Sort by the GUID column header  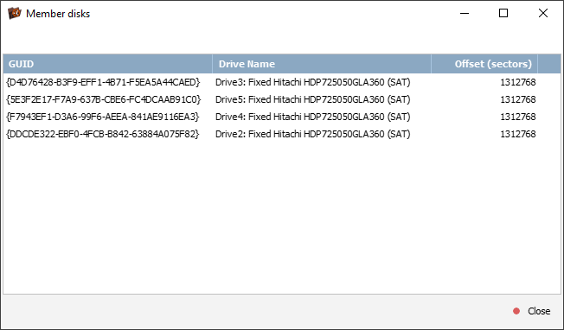107,64
